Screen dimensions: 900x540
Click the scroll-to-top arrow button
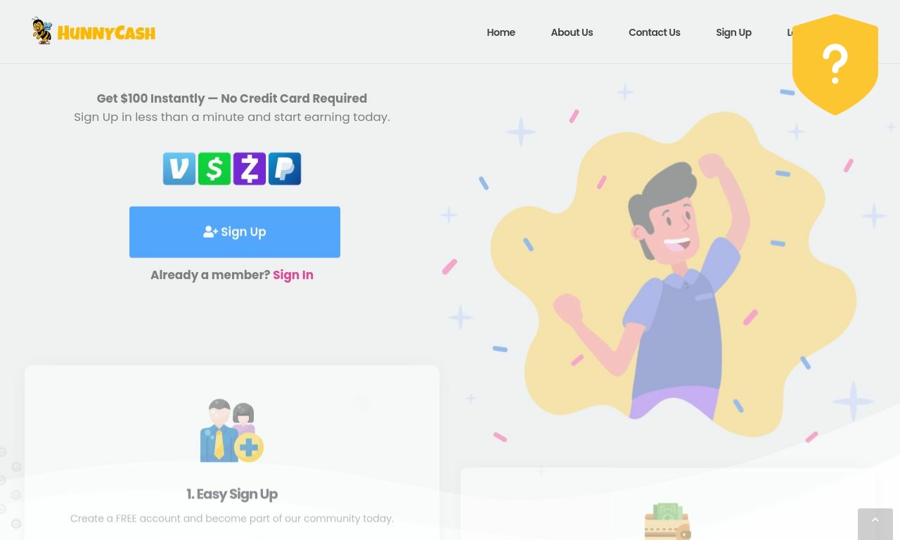pyautogui.click(x=875, y=524)
